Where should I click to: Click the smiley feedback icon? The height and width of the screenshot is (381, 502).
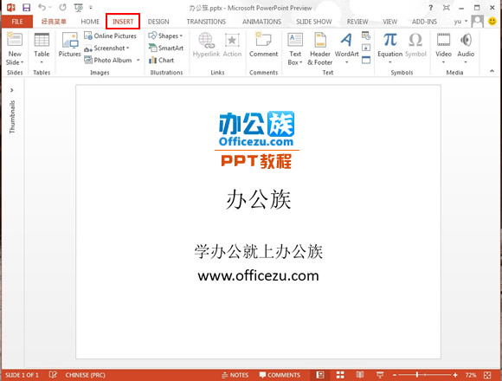tap(492, 21)
